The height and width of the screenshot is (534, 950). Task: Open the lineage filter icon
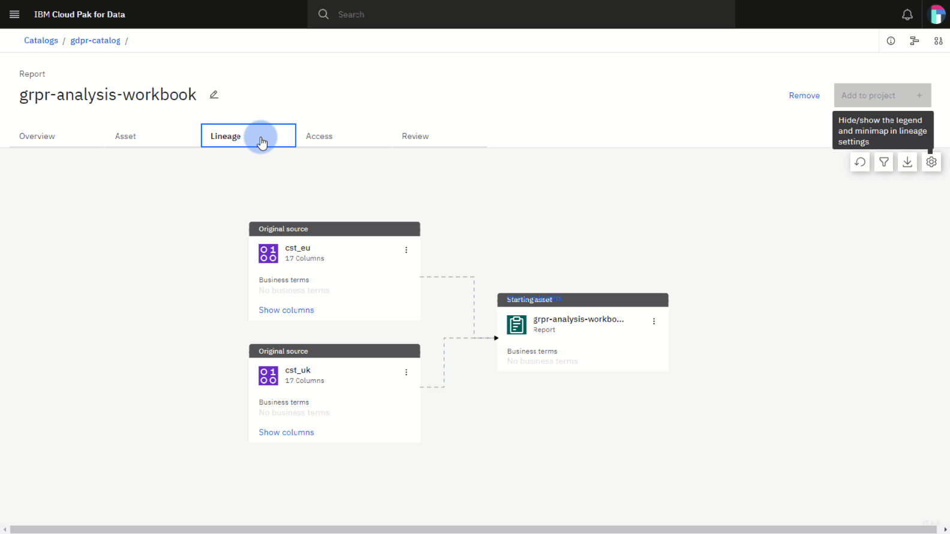point(884,162)
